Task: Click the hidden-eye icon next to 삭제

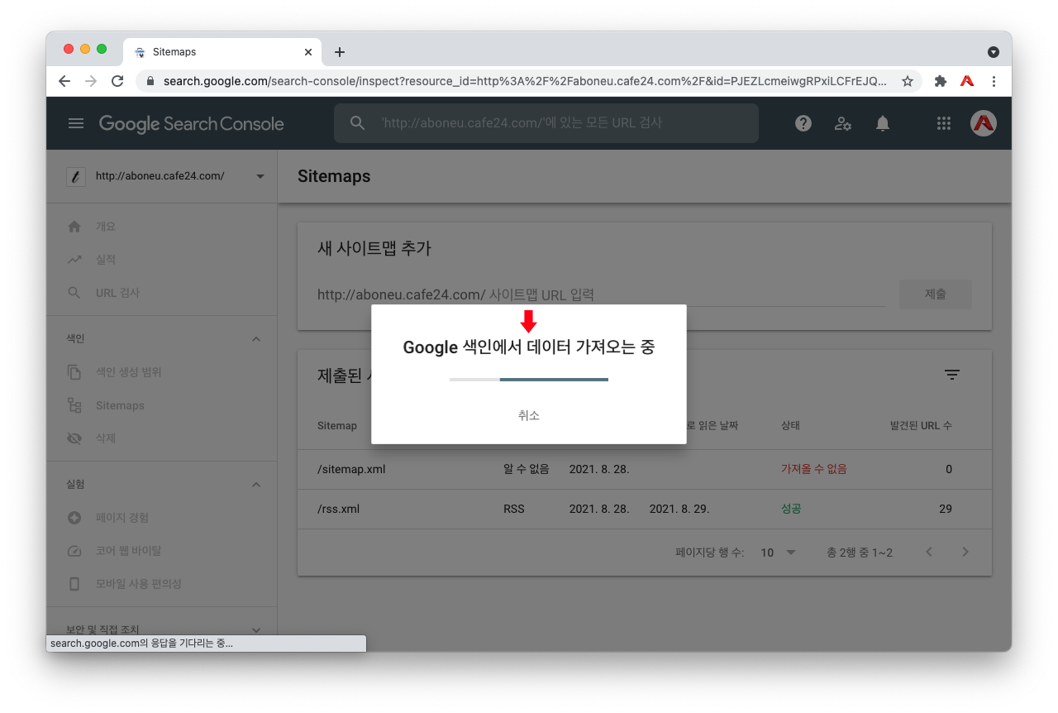Action: click(74, 438)
